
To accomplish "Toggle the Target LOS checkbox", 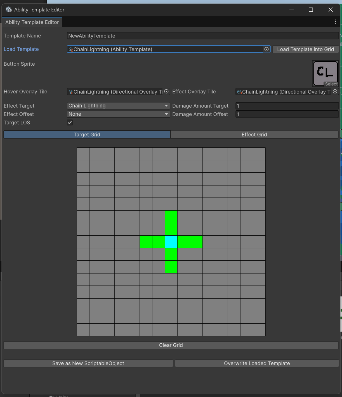I will click(x=70, y=122).
